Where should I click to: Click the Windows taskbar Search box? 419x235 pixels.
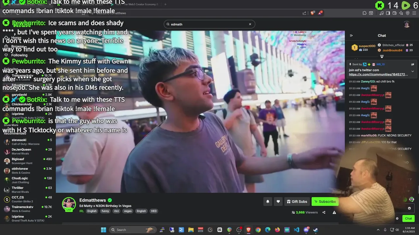132,230
